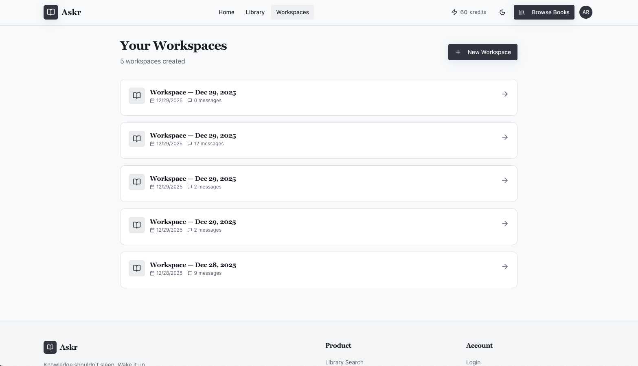
Task: Toggle dark mode with the moon icon
Action: point(502,12)
